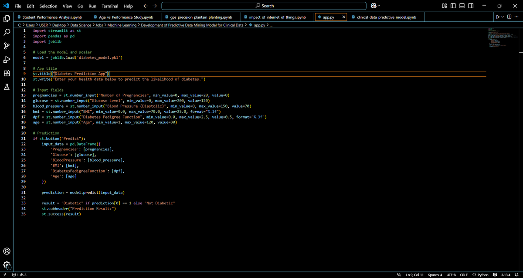
Task: Click CRLF end-of-line setting
Action: [464, 275]
